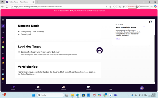Open the hamburger menu in the sidebar
The image size is (158, 98).
coord(3,20)
